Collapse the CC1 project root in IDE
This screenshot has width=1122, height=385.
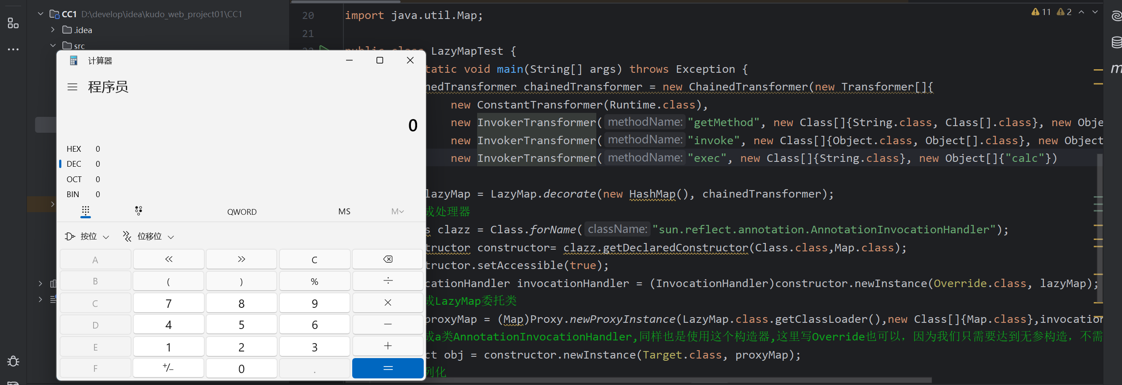tap(41, 14)
